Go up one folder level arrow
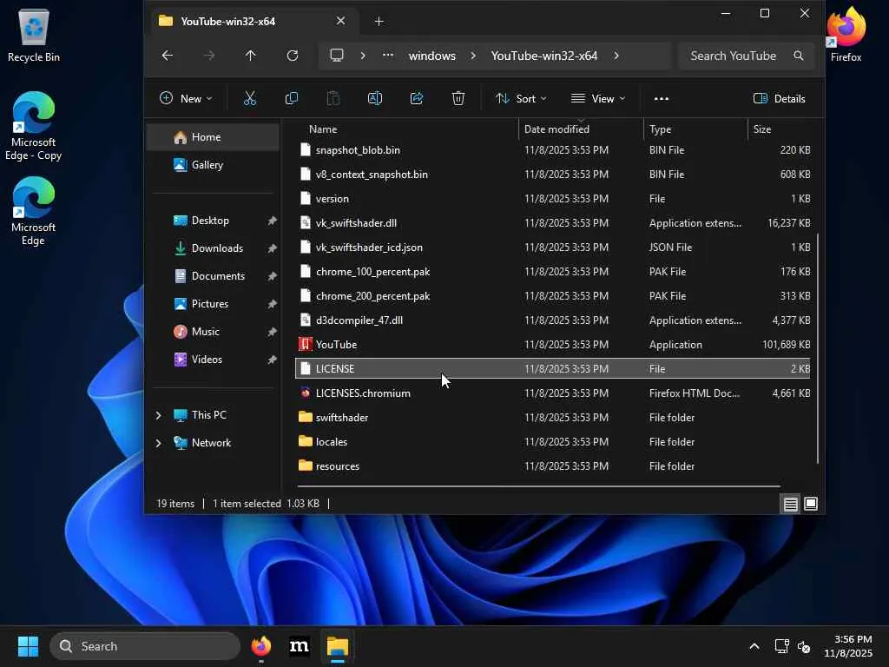This screenshot has width=889, height=667. pos(251,56)
